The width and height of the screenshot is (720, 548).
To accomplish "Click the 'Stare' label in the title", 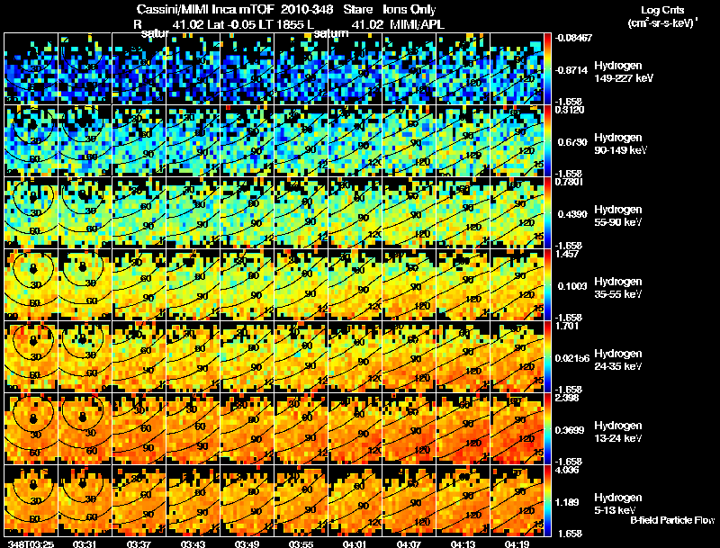I will pos(358,10).
